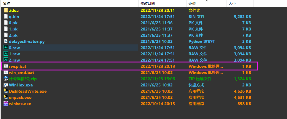Click the 2022/11/23 15:06 date cell
The image size is (287, 119).
(x=158, y=79)
